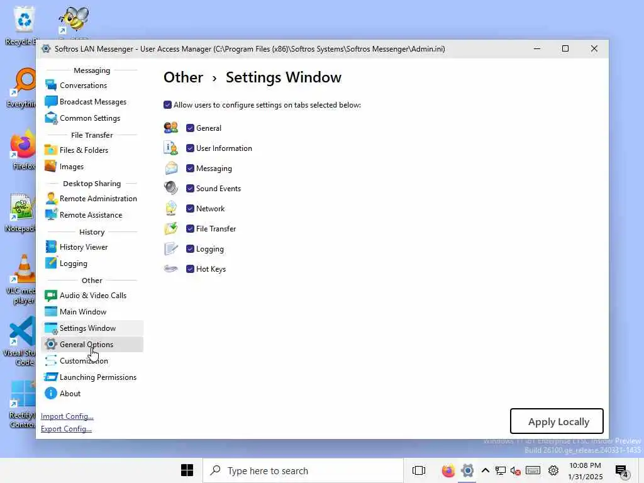Click the User Information tab icon

point(171,148)
